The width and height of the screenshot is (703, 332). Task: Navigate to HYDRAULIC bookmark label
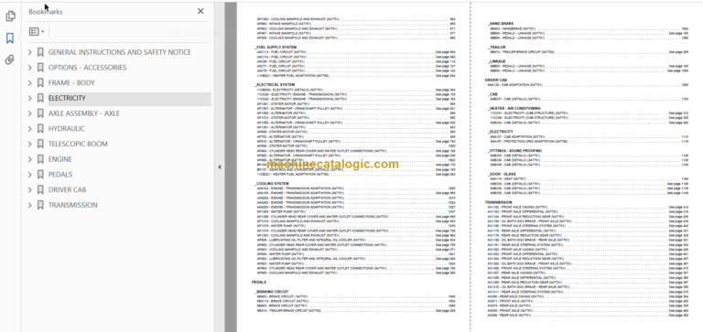coord(67,129)
